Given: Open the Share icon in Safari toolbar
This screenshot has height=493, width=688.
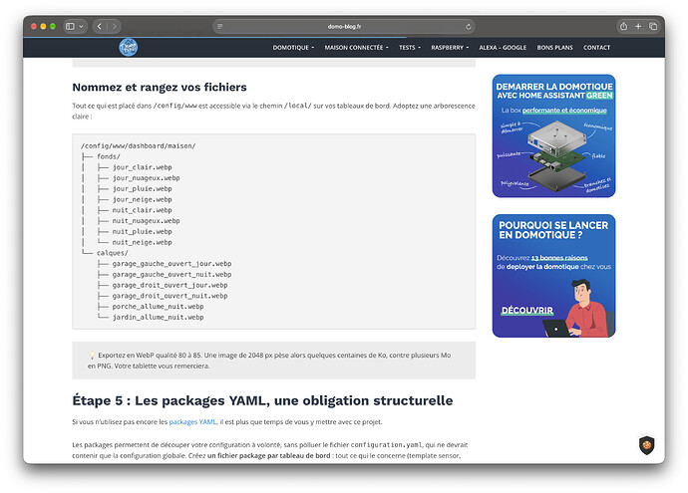Looking at the screenshot, I should [x=623, y=26].
